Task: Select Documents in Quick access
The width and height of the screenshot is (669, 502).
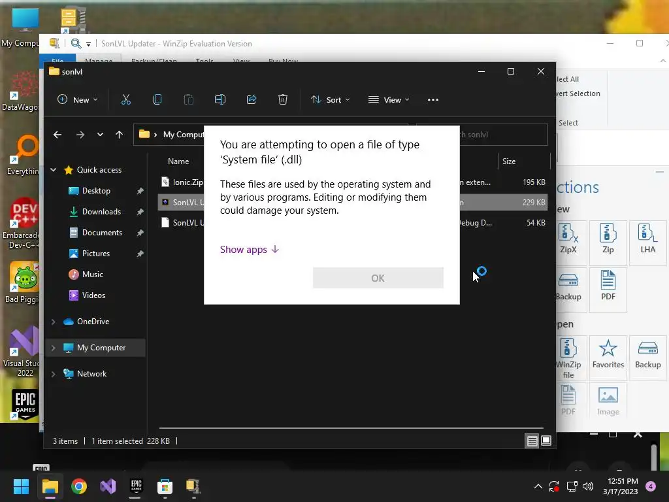Action: tap(102, 233)
